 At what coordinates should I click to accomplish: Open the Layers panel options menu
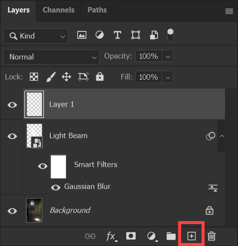click(229, 11)
